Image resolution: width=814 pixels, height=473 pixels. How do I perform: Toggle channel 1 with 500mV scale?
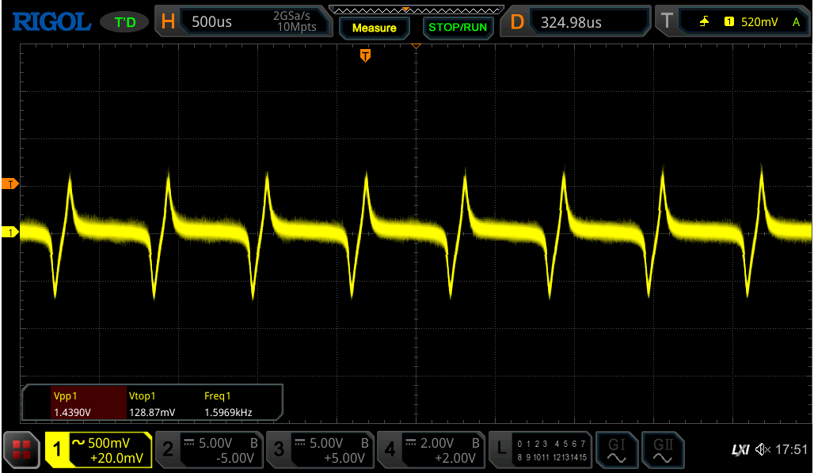pyautogui.click(x=99, y=450)
